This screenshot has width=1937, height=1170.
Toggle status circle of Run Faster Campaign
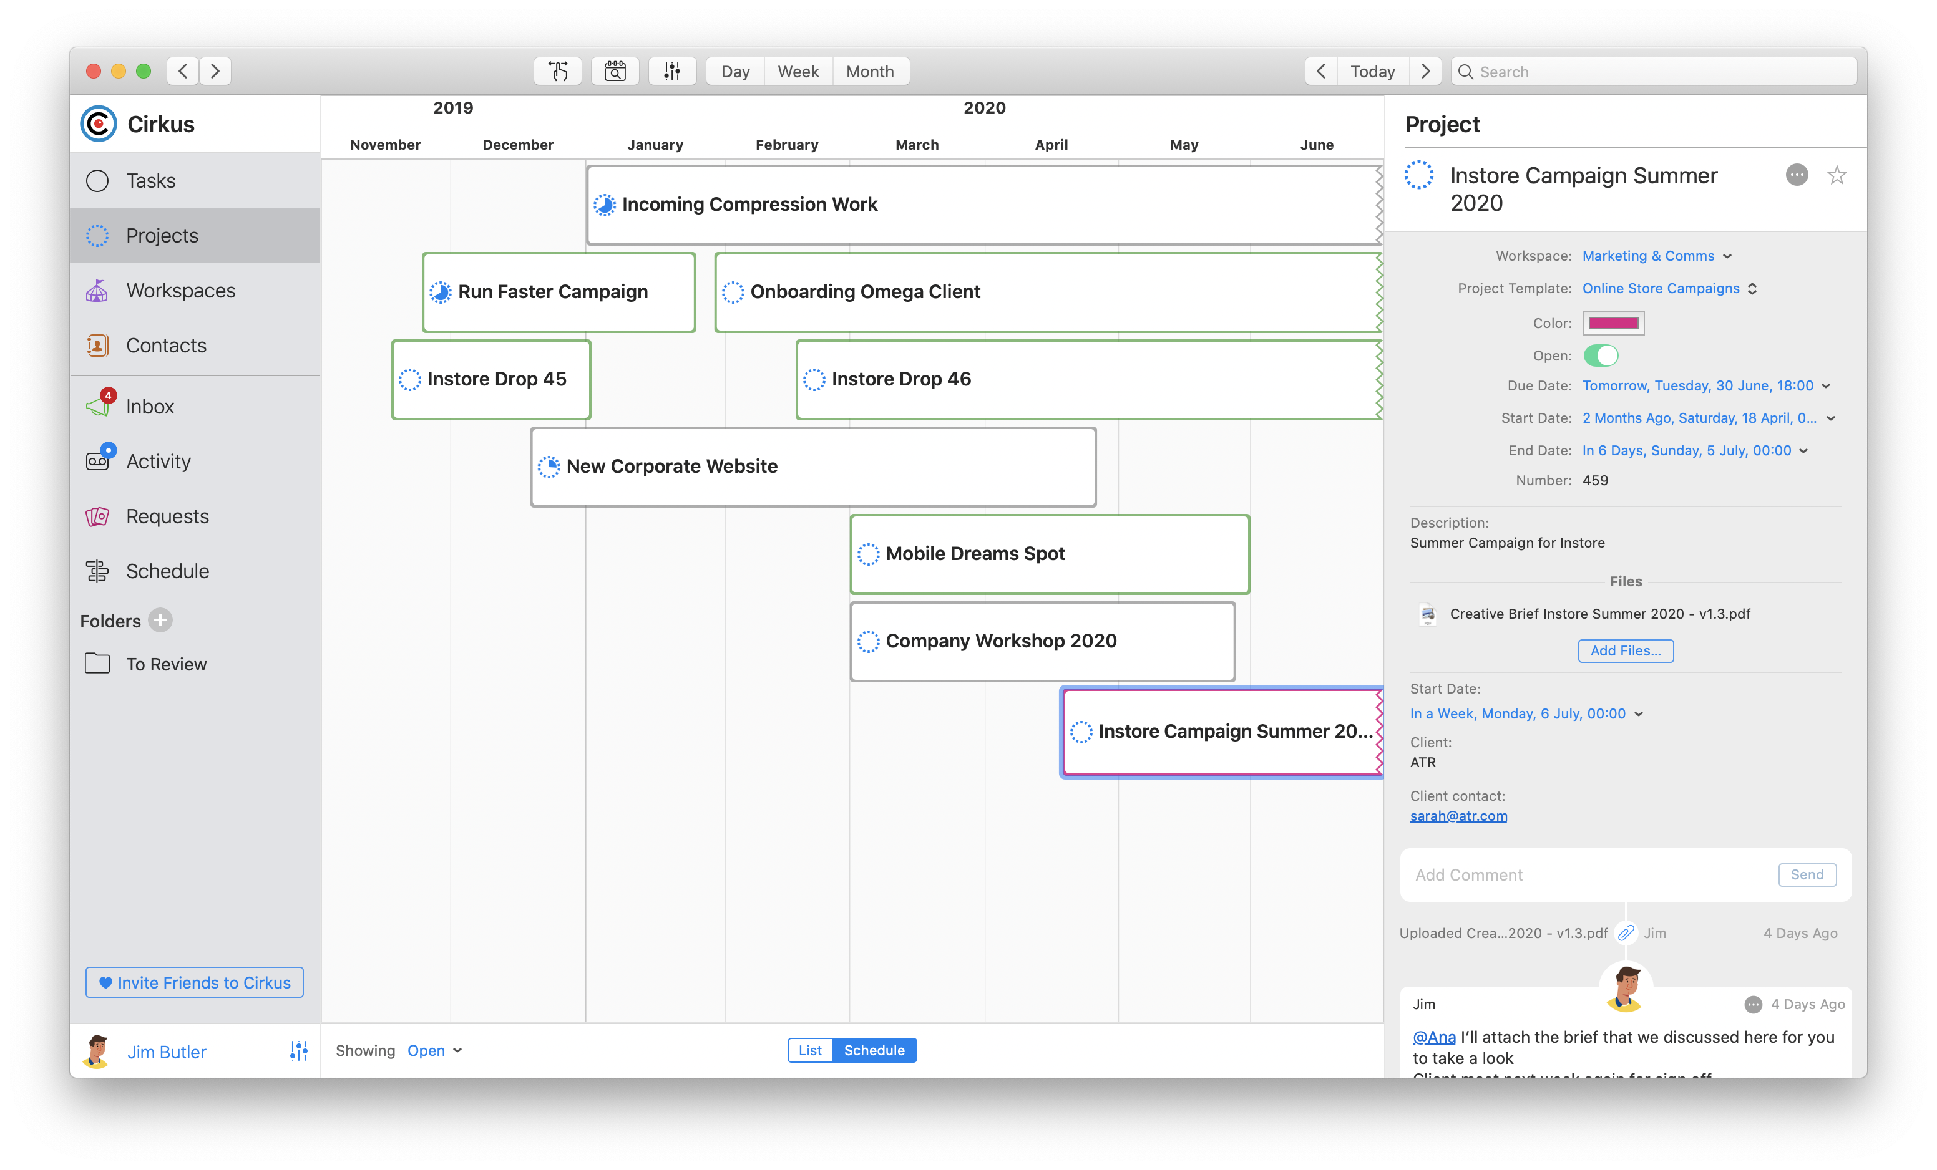pyautogui.click(x=440, y=292)
